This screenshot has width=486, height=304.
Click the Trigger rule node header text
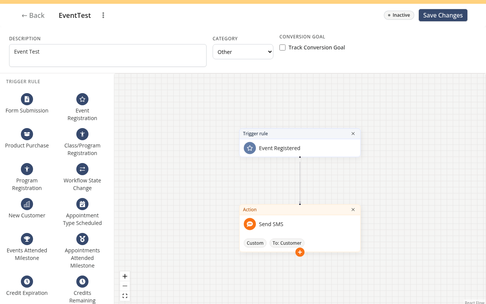(256, 134)
